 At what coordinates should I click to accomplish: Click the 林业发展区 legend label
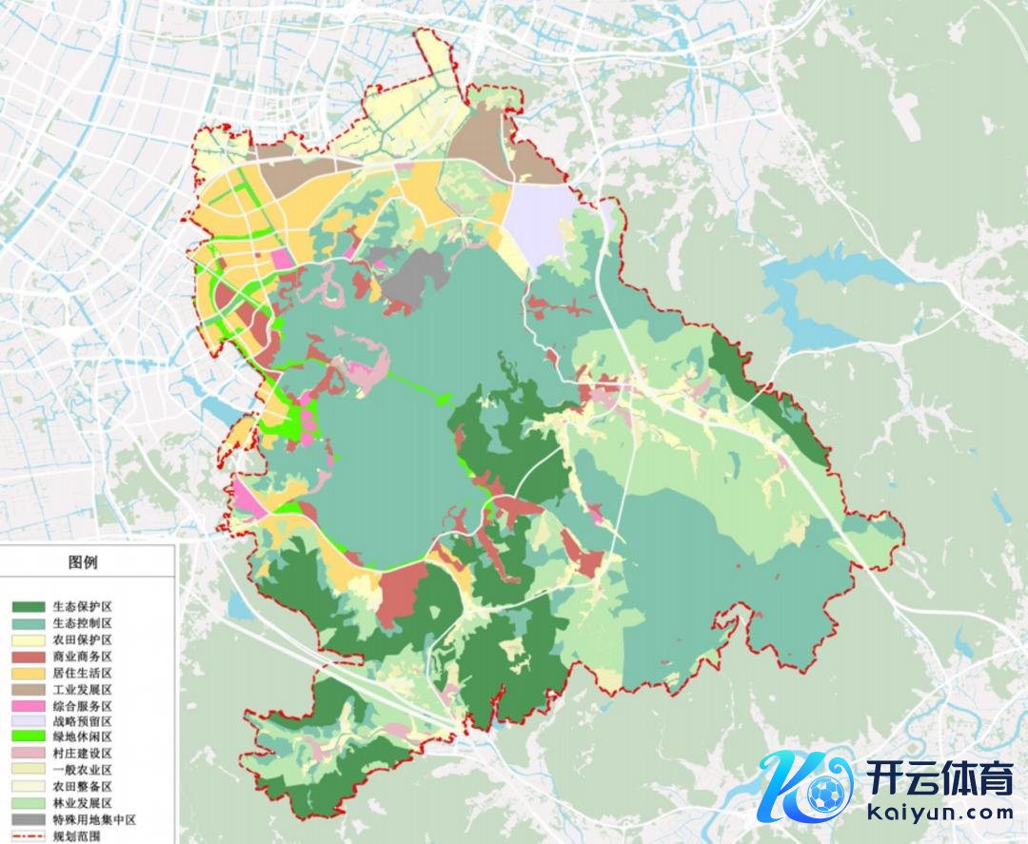click(x=83, y=804)
